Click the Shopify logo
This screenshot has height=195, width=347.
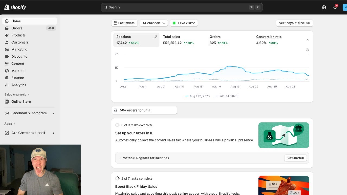point(15,7)
